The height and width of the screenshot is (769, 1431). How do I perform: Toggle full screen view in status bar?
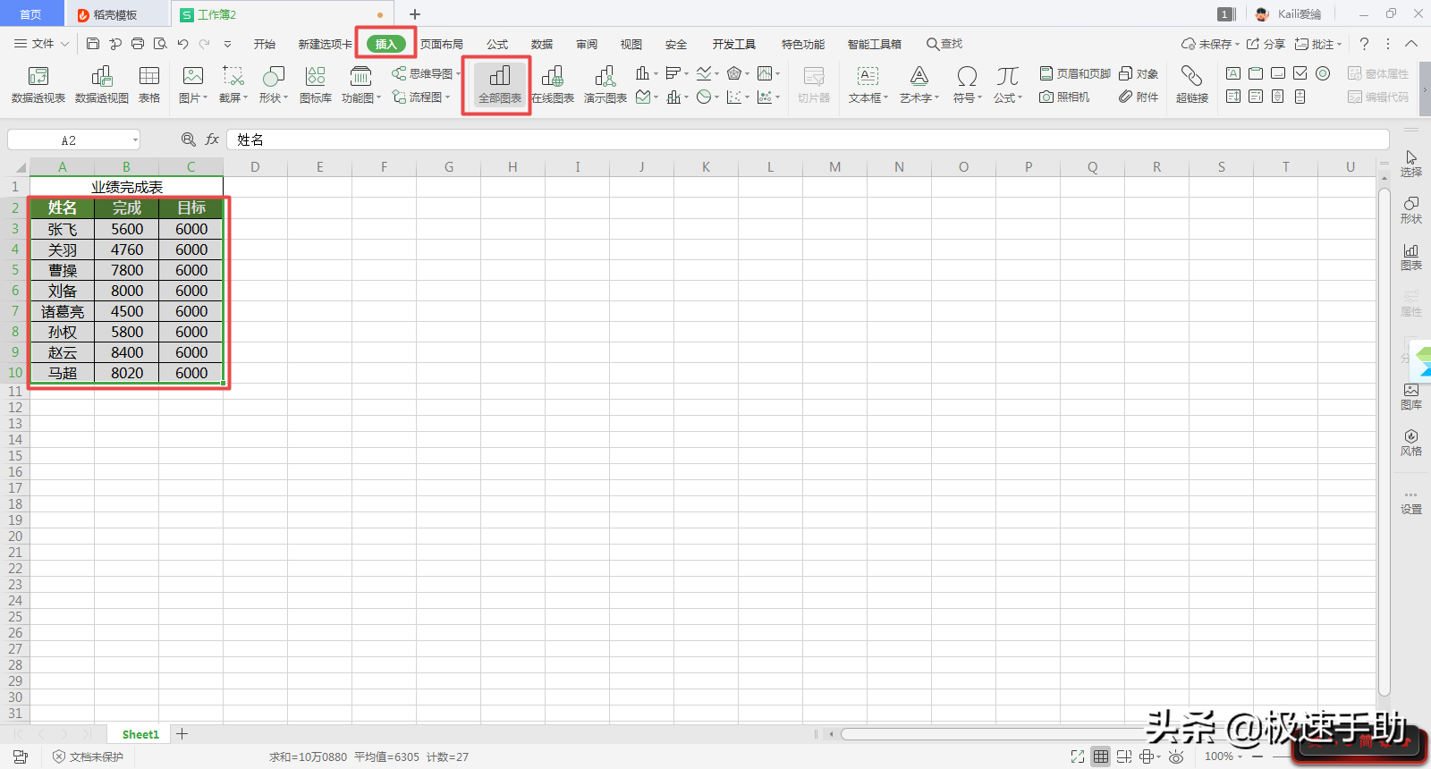1078,756
